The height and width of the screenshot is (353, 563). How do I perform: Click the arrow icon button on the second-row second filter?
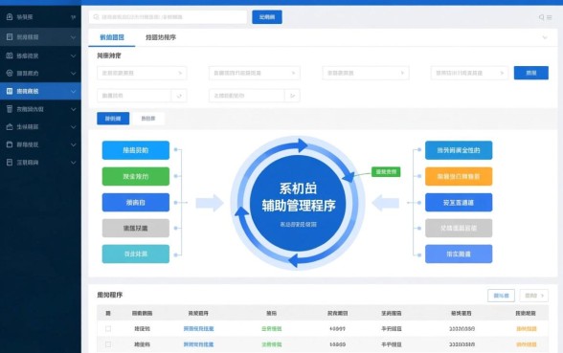(x=292, y=96)
